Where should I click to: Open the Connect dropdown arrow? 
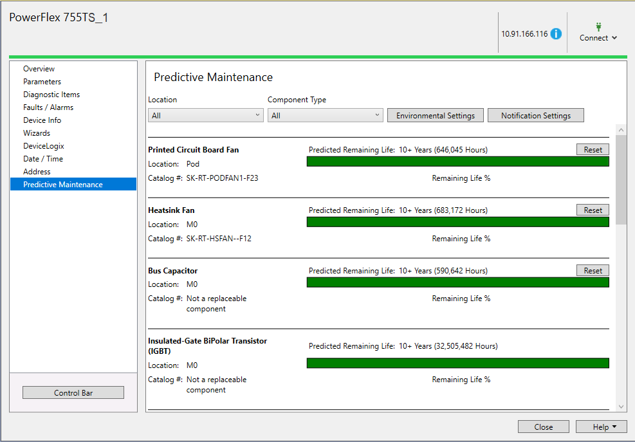click(x=614, y=38)
